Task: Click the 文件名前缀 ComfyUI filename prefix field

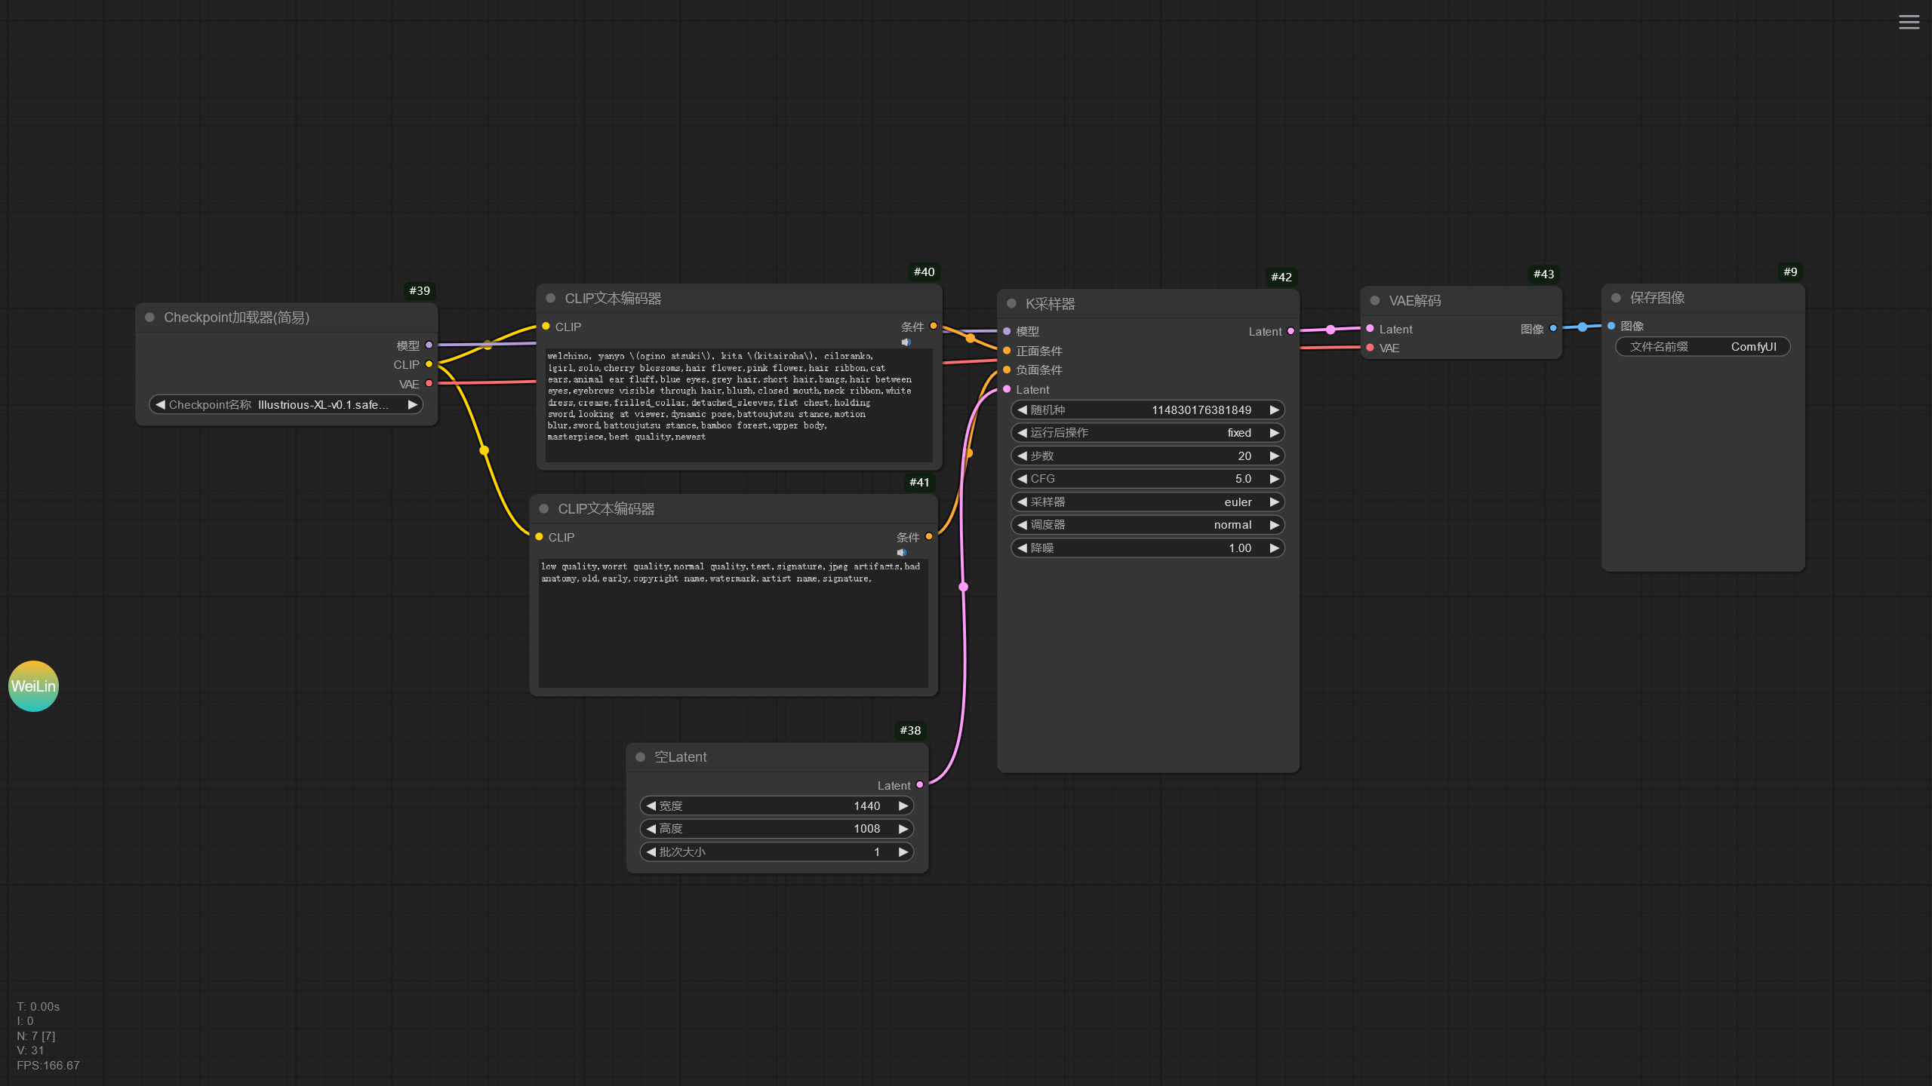Action: pyautogui.click(x=1703, y=347)
